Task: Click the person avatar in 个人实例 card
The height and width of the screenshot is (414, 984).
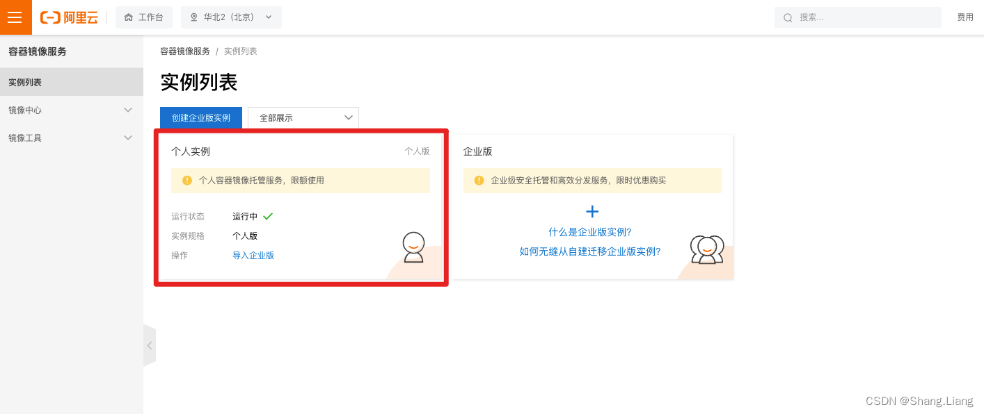Action: [x=415, y=247]
